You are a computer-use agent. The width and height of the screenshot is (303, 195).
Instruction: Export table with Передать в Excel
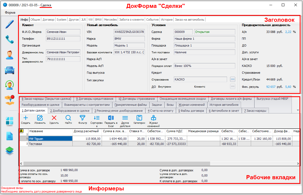111,118
